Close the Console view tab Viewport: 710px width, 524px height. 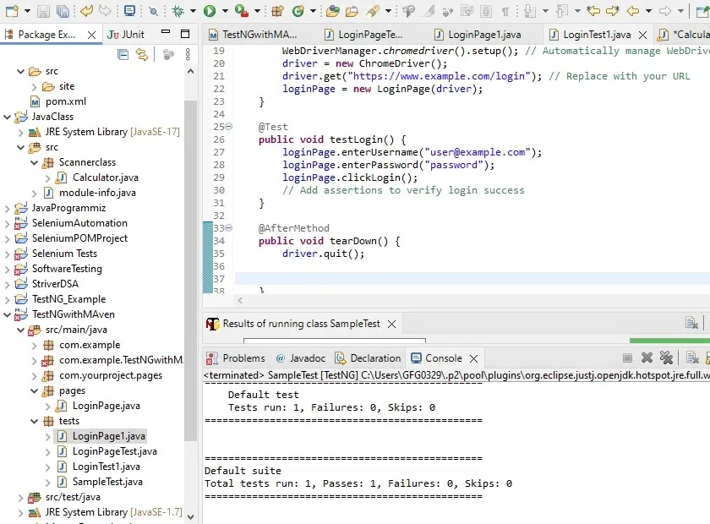click(x=474, y=358)
